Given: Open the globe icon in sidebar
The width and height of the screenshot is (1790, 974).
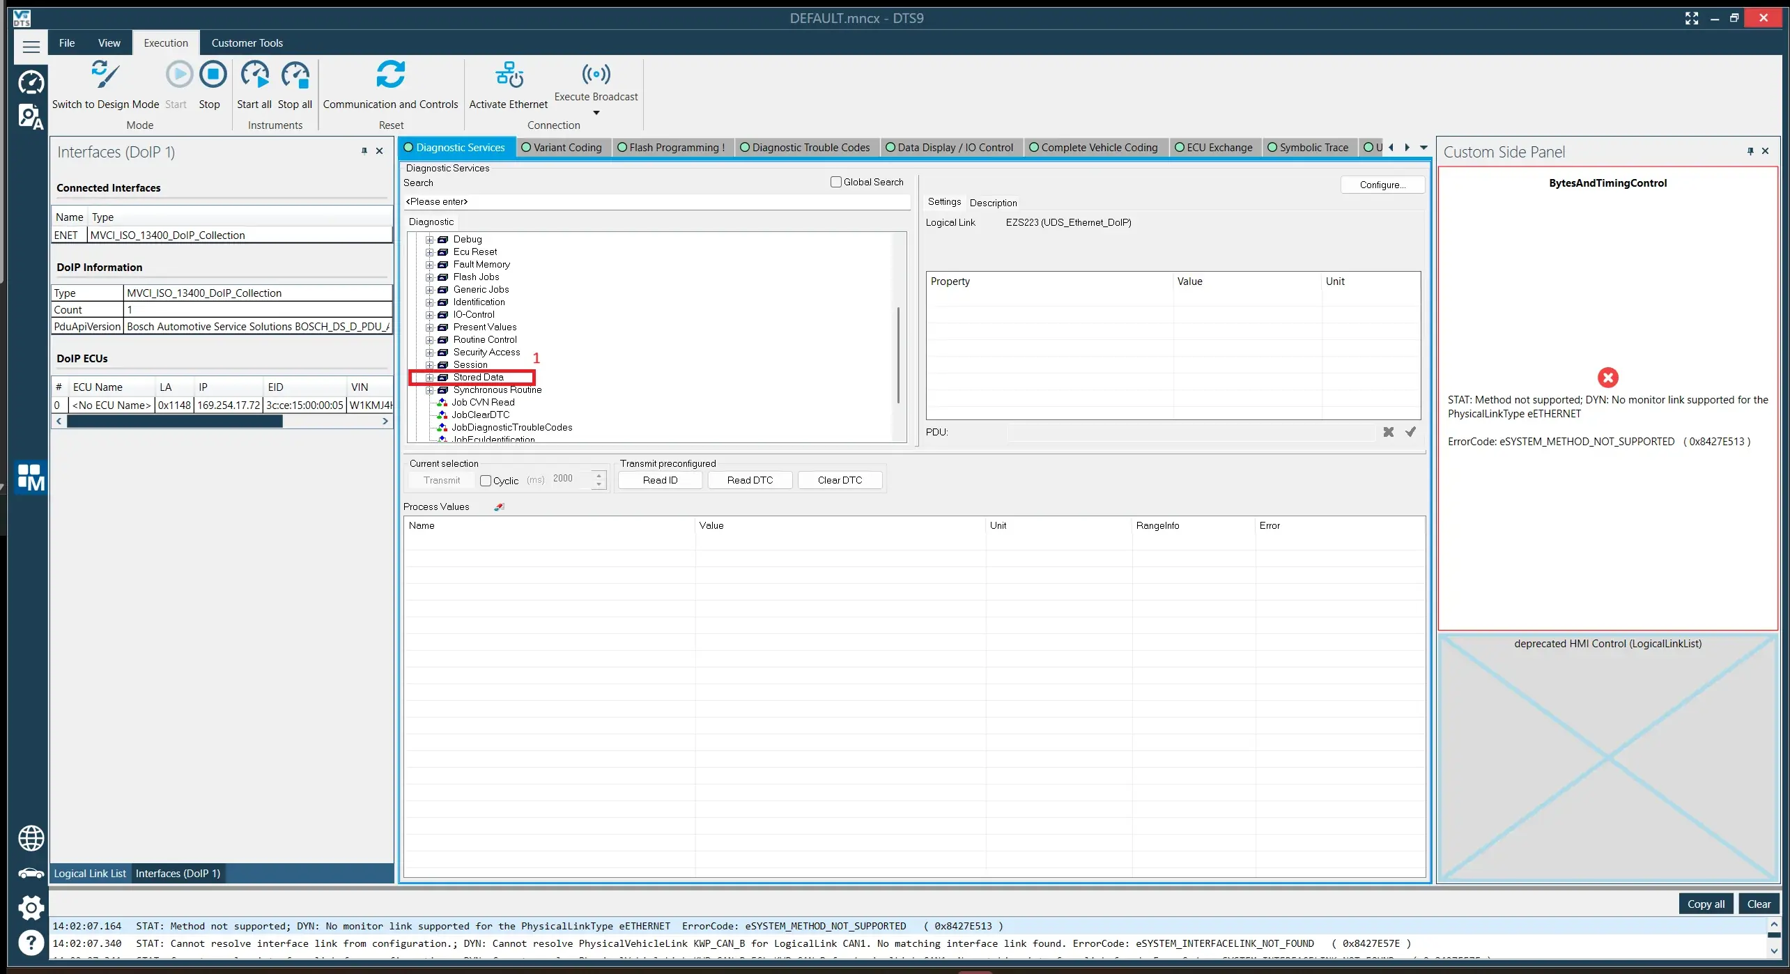Looking at the screenshot, I should click(31, 837).
